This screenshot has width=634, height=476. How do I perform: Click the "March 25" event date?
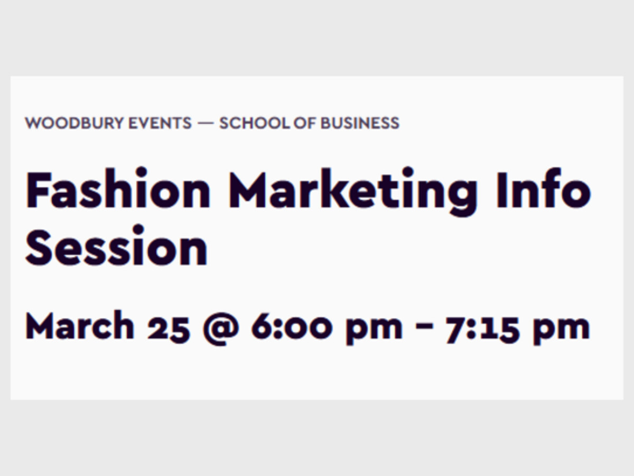click(x=107, y=326)
